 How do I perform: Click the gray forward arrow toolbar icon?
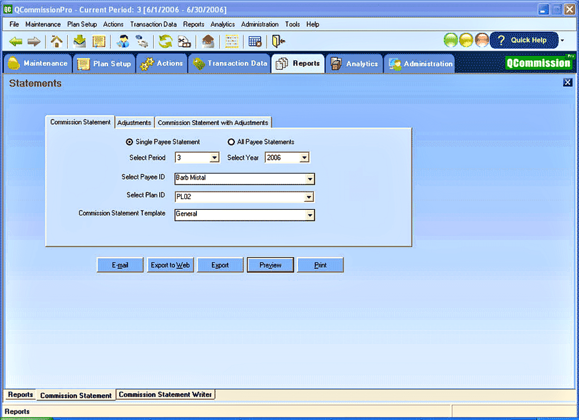pyautogui.click(x=34, y=41)
